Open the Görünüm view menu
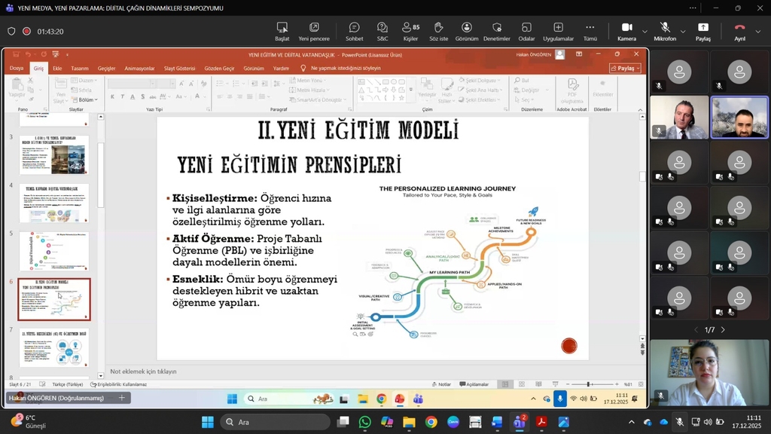This screenshot has height=434, width=771. click(467, 31)
